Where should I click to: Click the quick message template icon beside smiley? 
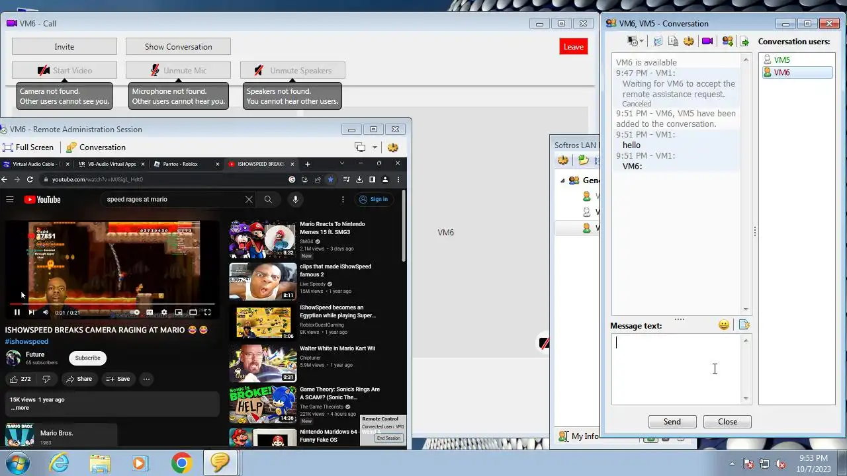(744, 325)
